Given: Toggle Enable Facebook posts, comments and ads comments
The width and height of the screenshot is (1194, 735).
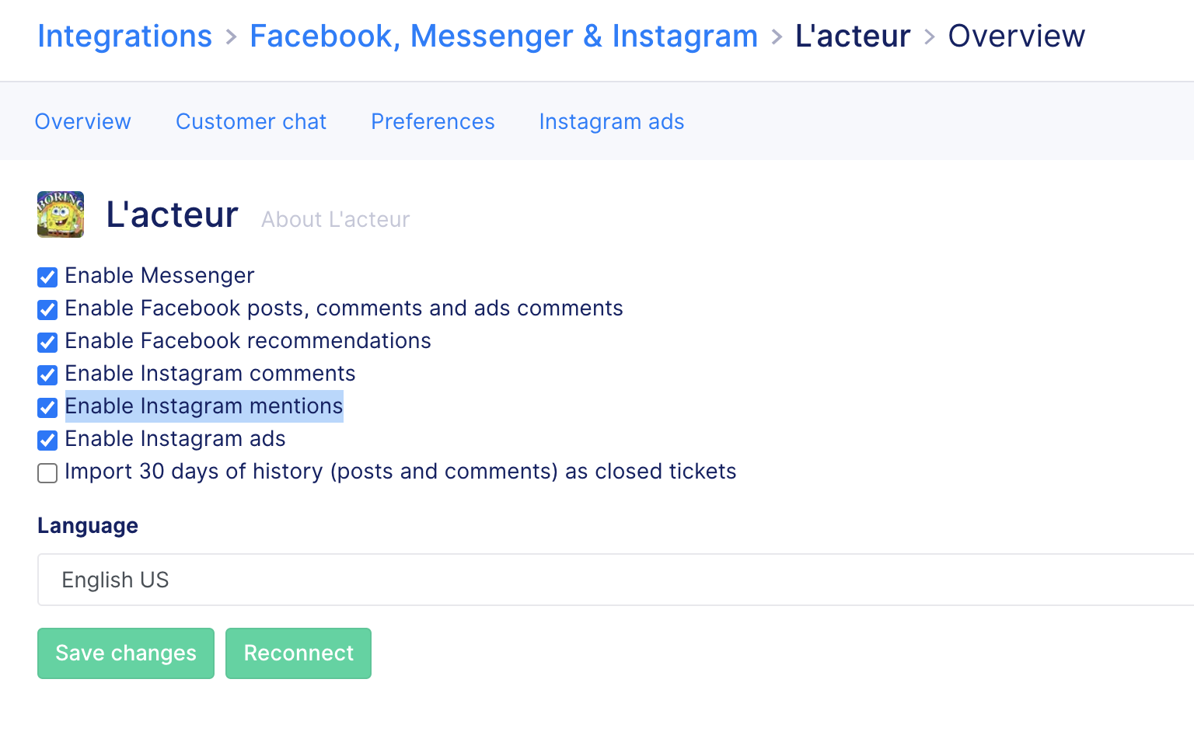Looking at the screenshot, I should 47,310.
